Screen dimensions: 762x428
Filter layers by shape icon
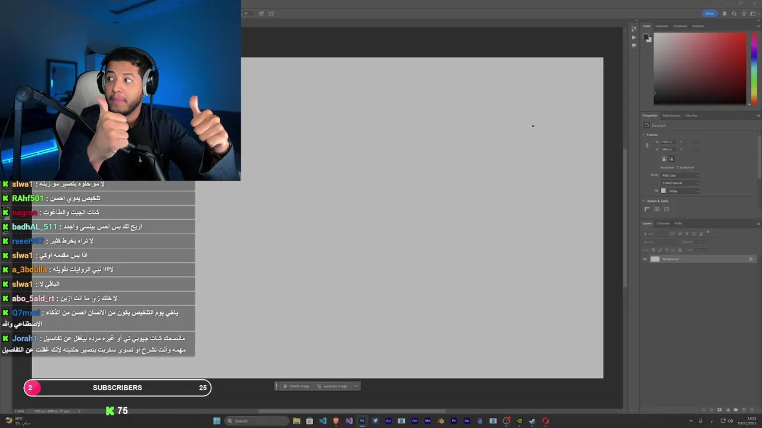[694, 234]
